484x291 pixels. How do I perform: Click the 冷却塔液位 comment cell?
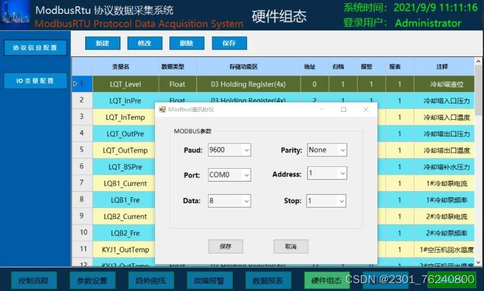444,84
